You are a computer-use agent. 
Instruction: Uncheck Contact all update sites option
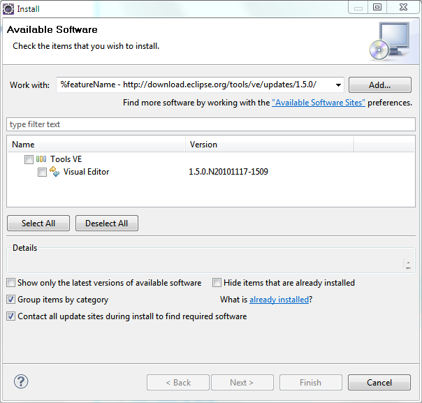point(10,316)
